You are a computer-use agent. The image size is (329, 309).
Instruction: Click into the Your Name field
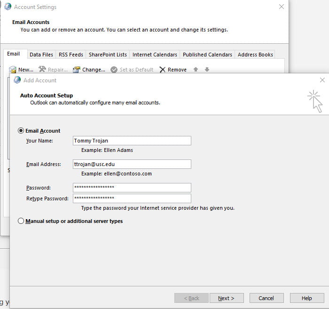[x=132, y=141]
